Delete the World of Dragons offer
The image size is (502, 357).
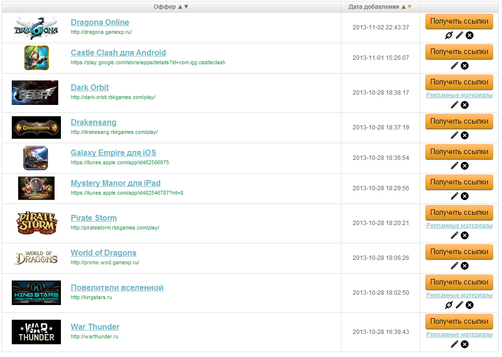(465, 266)
